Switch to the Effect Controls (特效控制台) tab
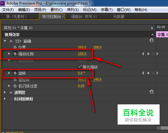Viewport: 168px width, 133px height. tap(51, 16)
